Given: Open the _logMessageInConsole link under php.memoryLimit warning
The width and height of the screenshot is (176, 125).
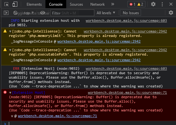Looking at the screenshot, I should click(x=99, y=41).
